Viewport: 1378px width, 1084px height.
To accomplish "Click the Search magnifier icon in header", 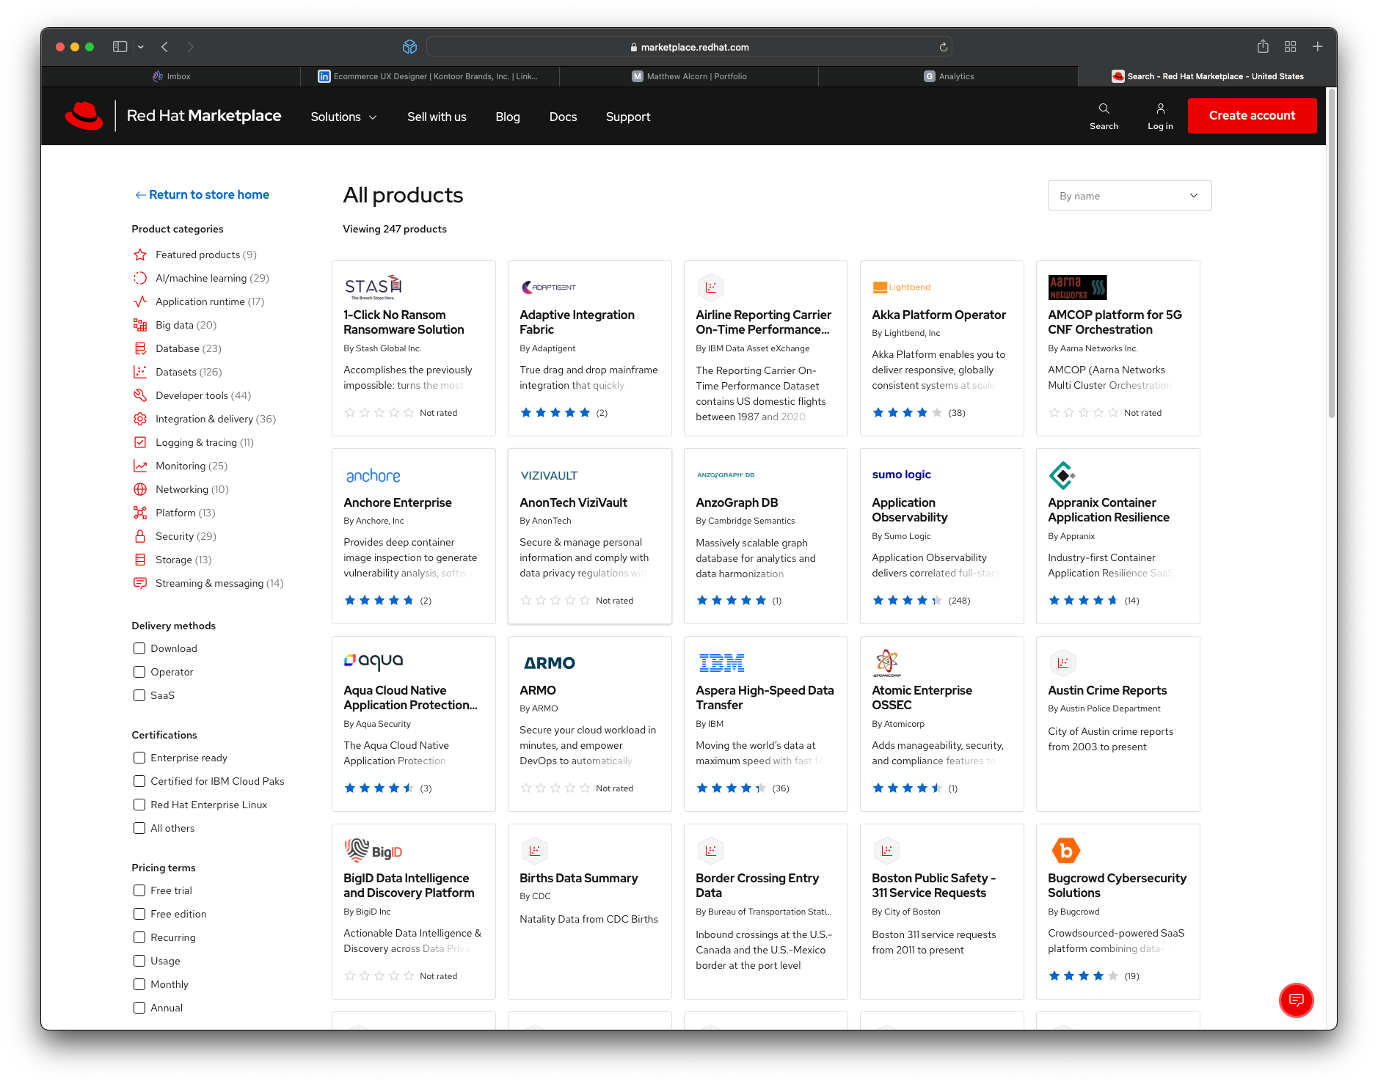I will (1104, 109).
